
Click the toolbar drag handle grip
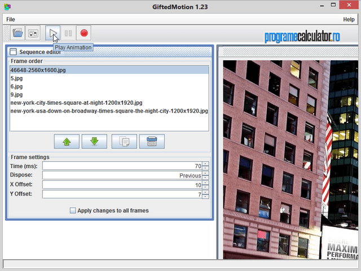click(6, 33)
